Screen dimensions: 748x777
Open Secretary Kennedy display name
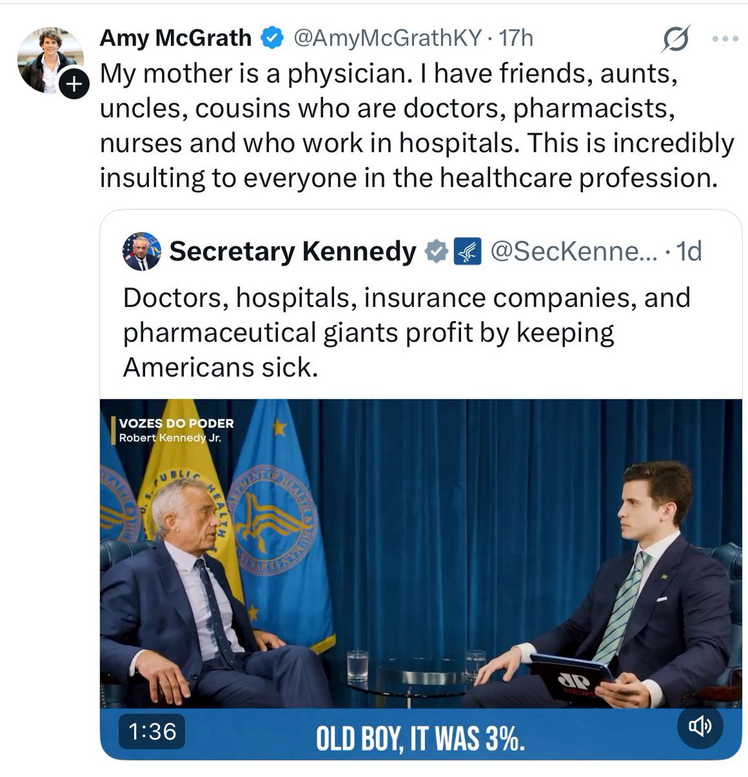[x=293, y=251]
